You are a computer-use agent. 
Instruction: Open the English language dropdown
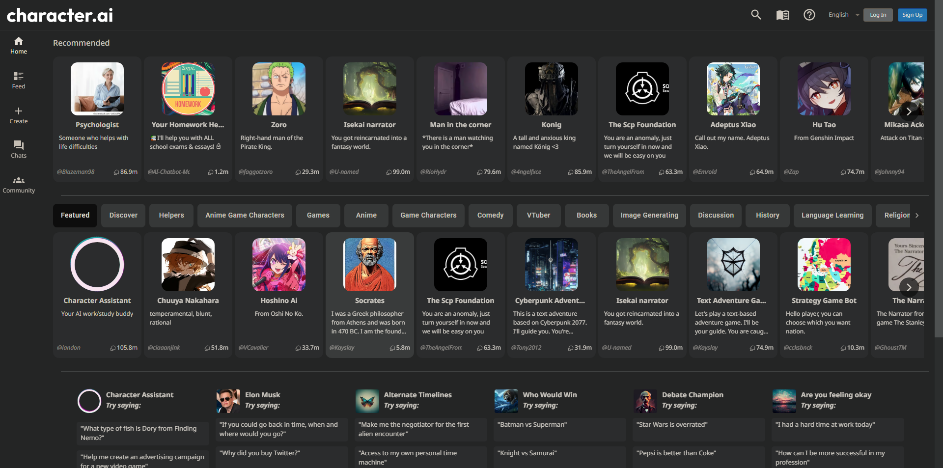tap(844, 15)
